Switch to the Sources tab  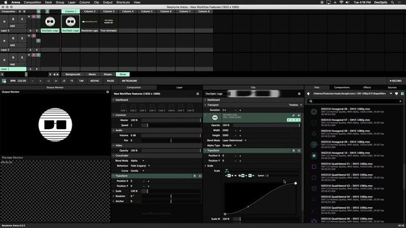tap(392, 87)
